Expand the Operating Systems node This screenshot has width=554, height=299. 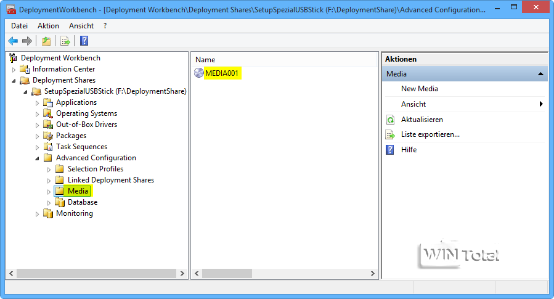point(37,114)
